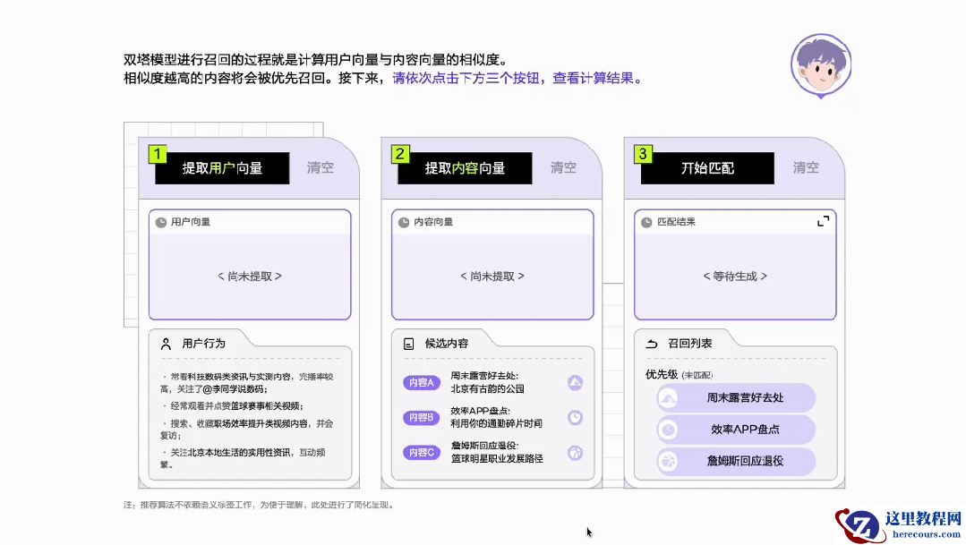Screen dimensions: 966x545
Task: Select the 内容A tag
Action: [x=422, y=382]
